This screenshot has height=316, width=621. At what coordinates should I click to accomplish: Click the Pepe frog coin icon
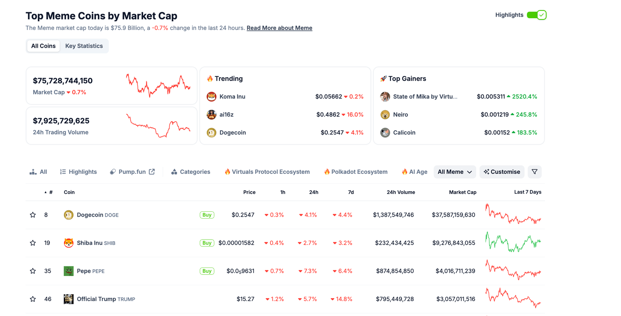point(69,271)
